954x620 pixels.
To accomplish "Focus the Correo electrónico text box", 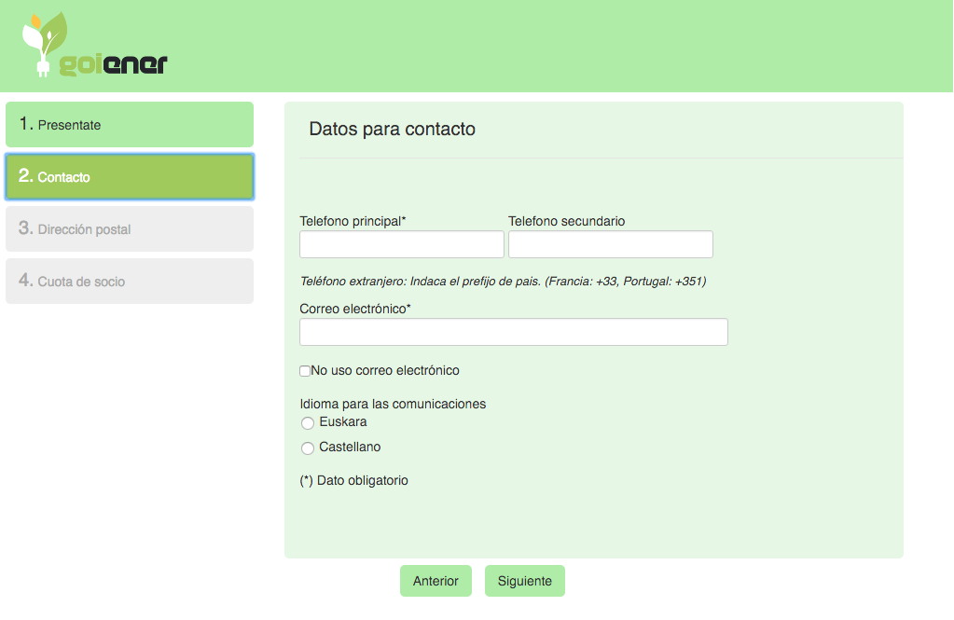I will click(x=513, y=332).
